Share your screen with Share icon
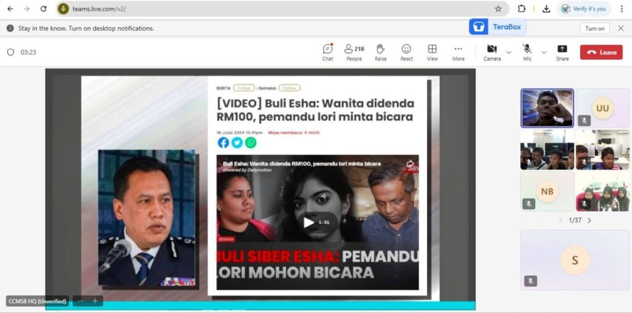The image size is (632, 313). point(562,52)
